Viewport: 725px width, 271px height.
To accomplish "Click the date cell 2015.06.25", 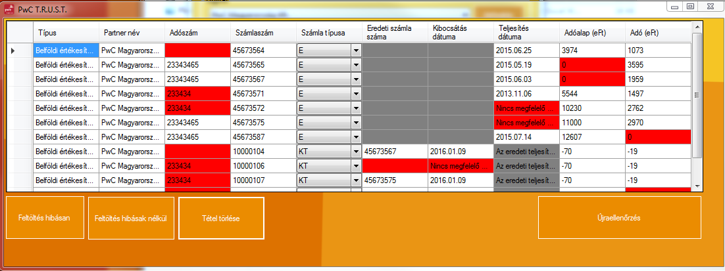I will pos(526,51).
